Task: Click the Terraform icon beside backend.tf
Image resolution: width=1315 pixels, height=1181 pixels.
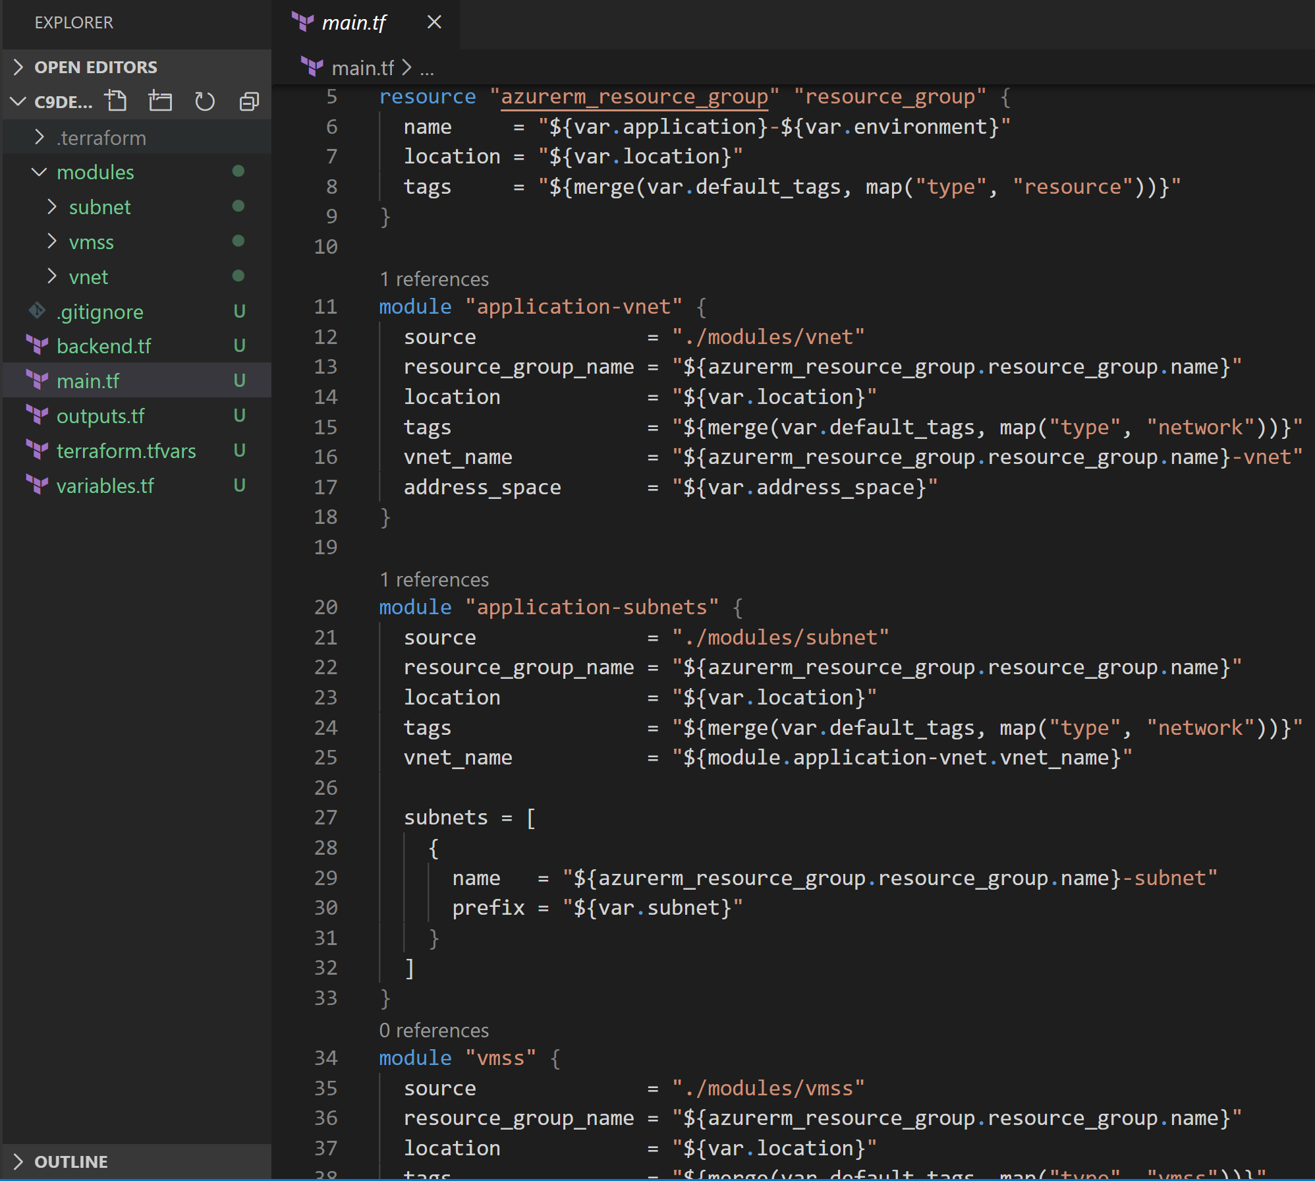Action: point(38,345)
